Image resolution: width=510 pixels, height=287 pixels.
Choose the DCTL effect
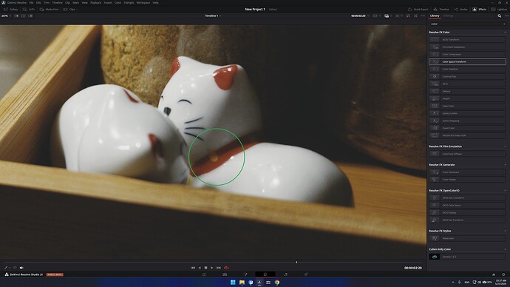pos(467,84)
